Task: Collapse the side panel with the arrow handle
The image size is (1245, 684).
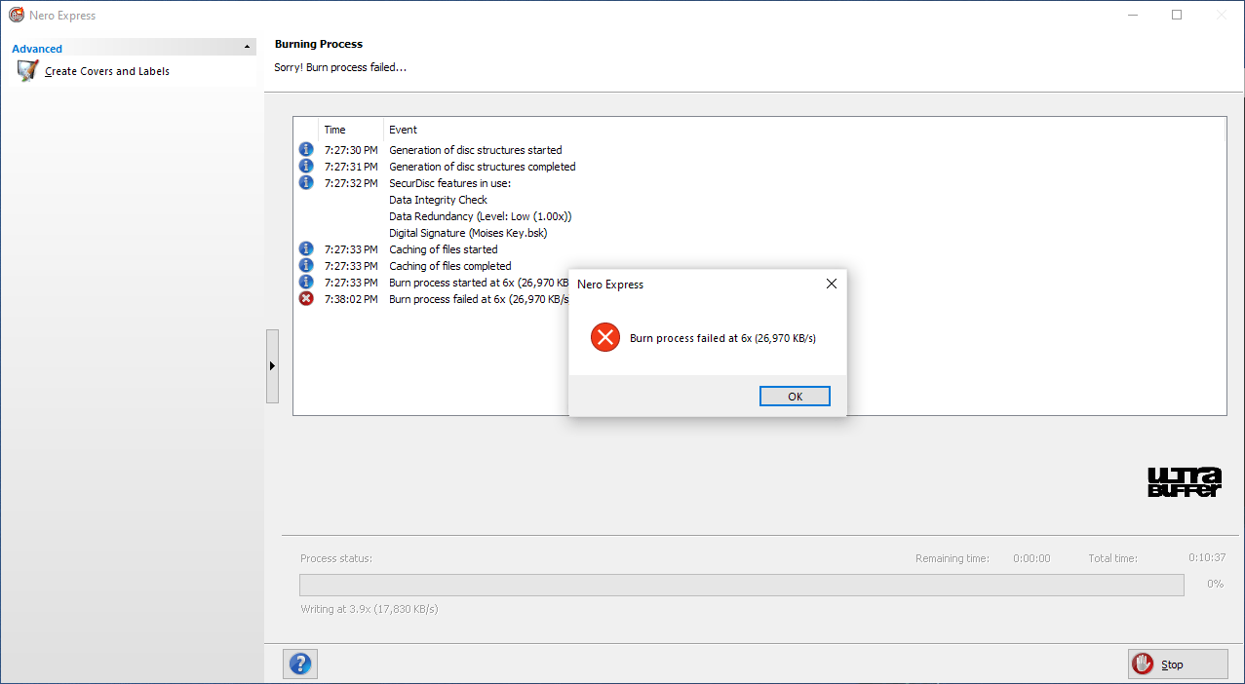Action: tap(272, 366)
